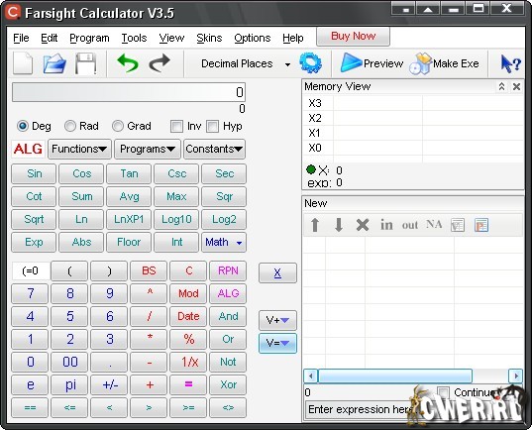This screenshot has width=532, height=430.
Task: Move row down with the down arrow icon
Action: click(x=339, y=225)
